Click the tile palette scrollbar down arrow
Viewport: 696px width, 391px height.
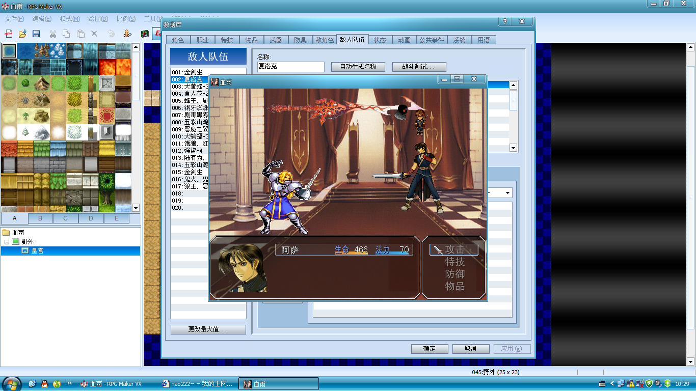(136, 208)
